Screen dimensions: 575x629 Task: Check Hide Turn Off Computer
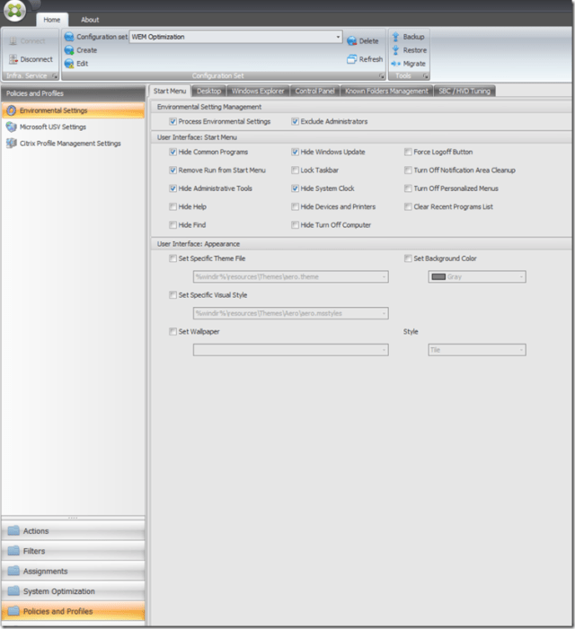(295, 224)
